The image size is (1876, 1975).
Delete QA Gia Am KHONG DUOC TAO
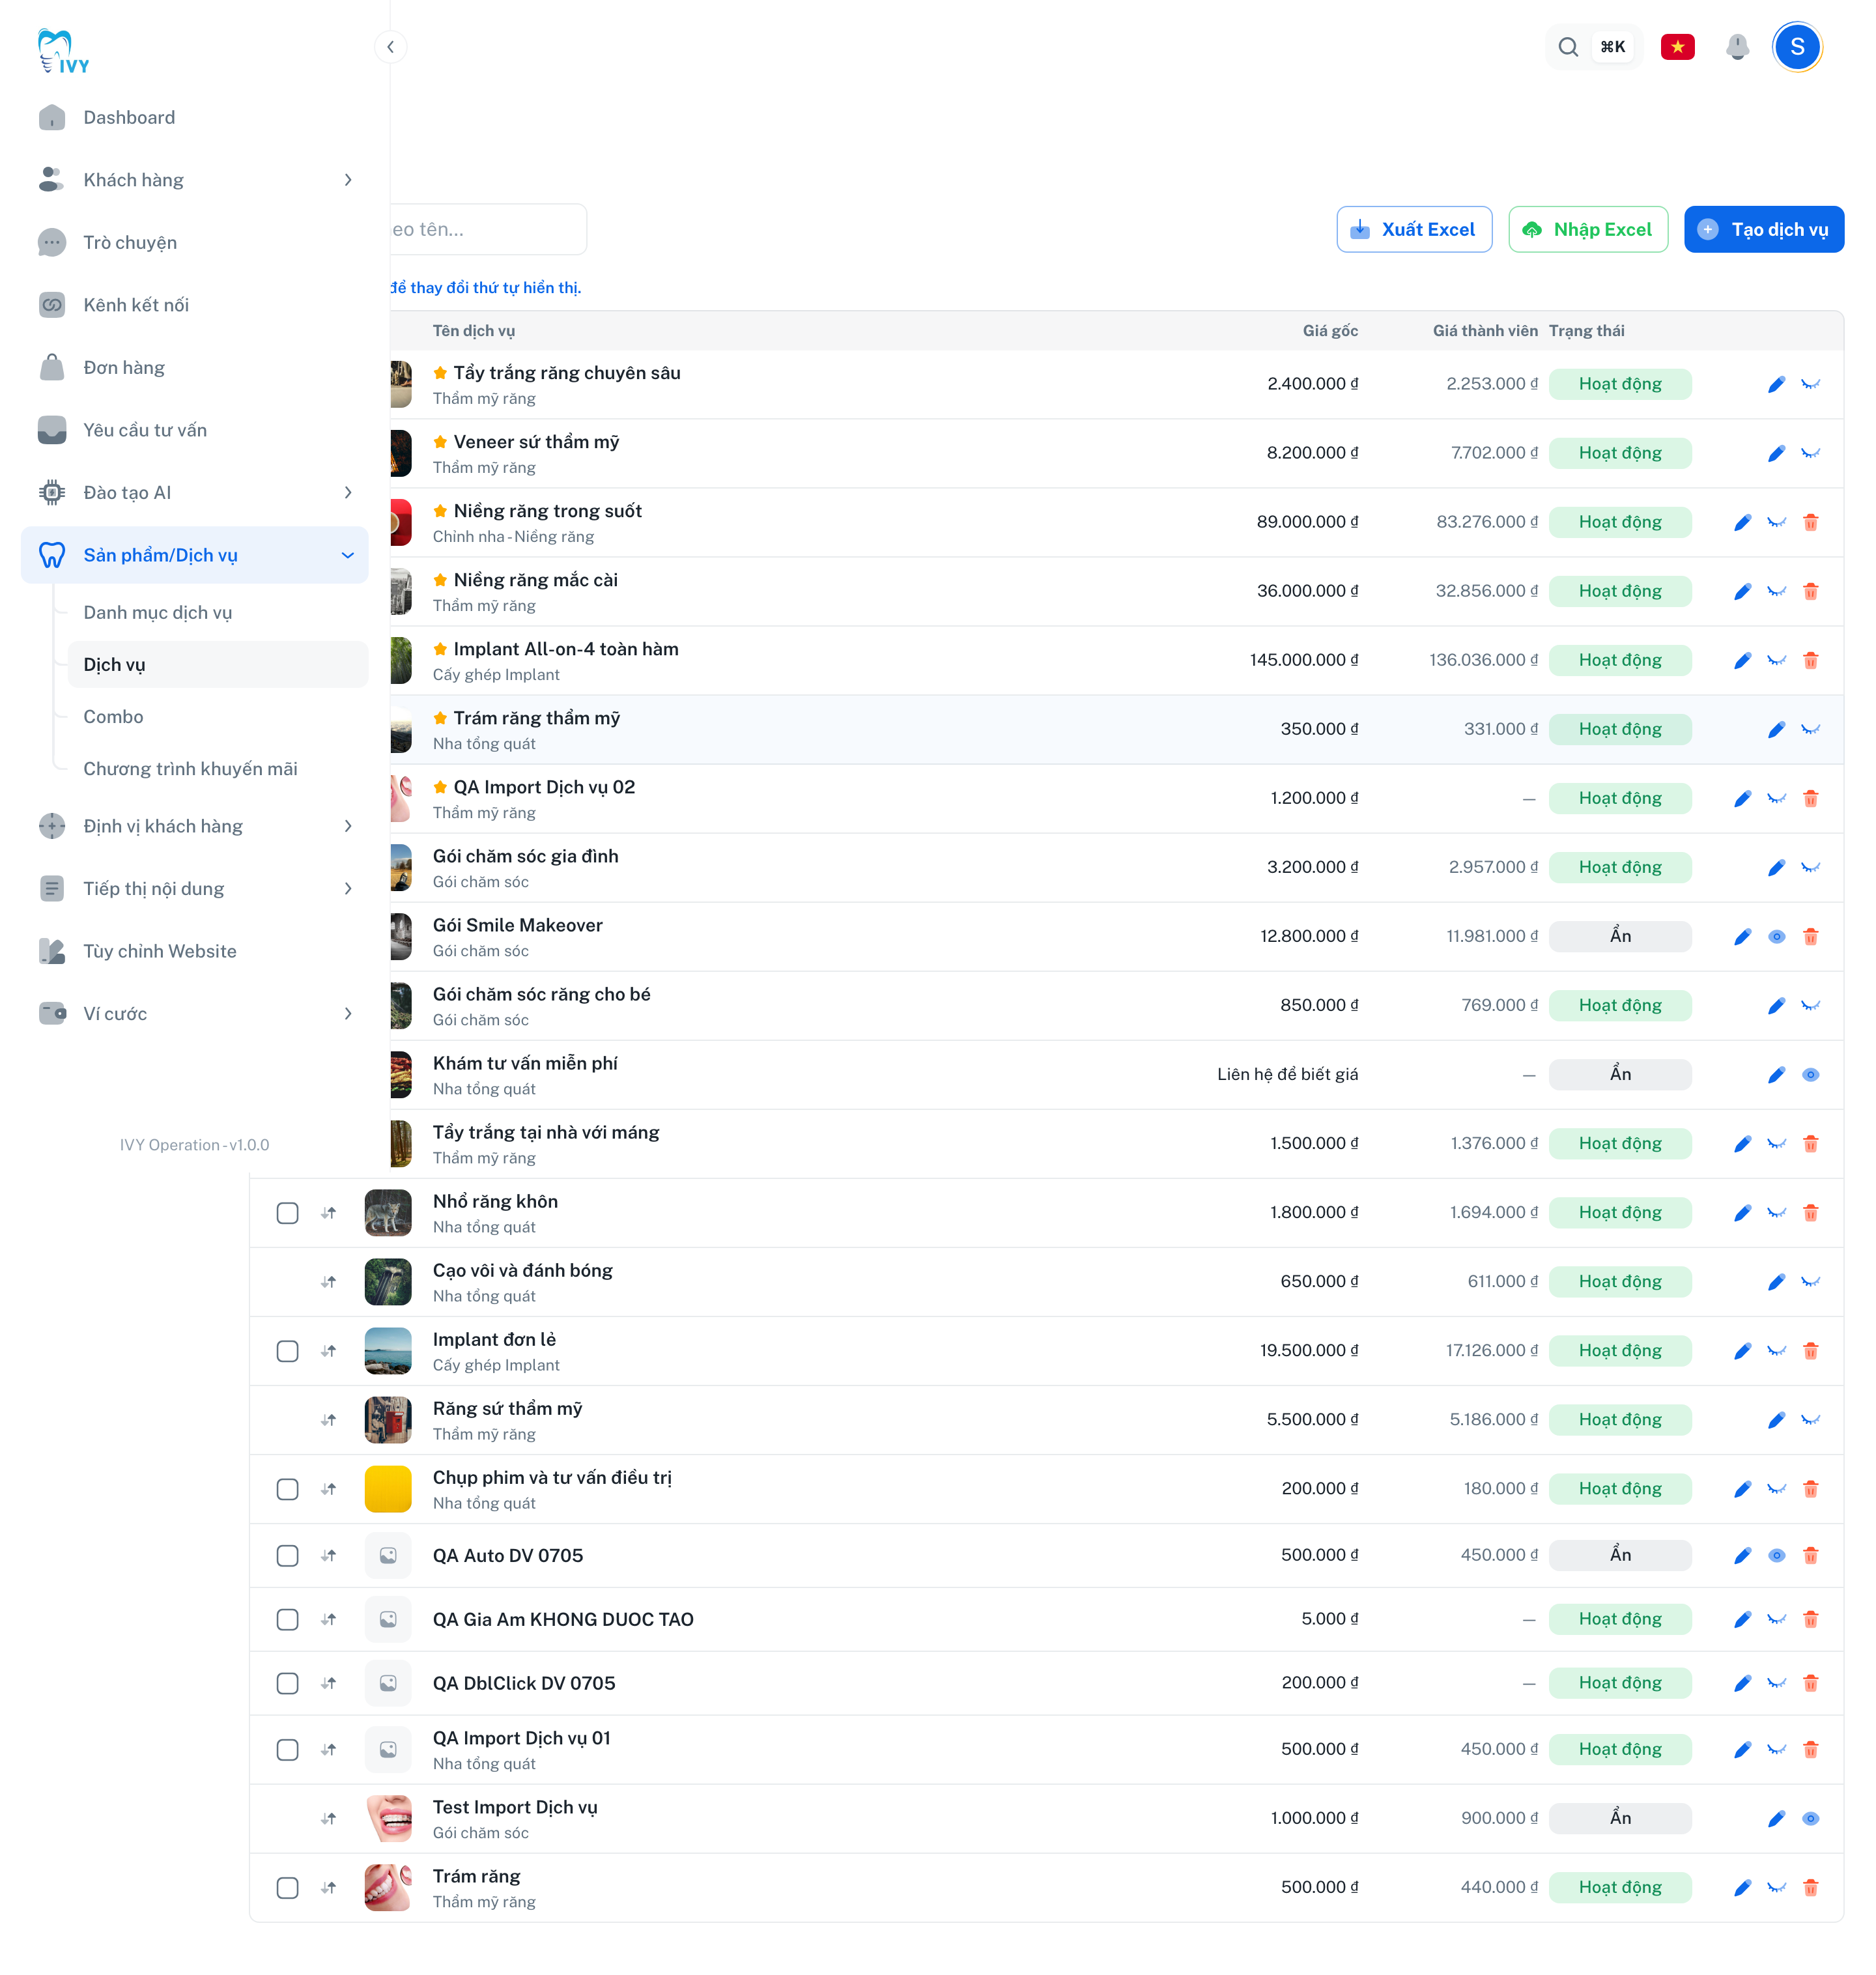click(x=1810, y=1619)
